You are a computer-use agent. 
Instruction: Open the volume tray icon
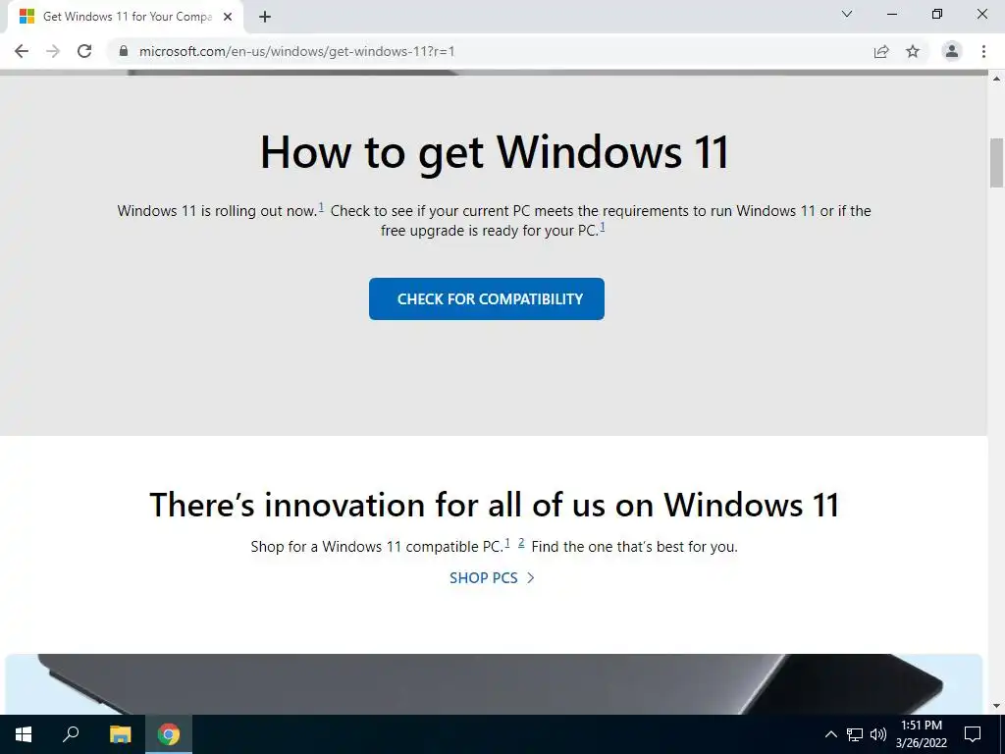point(878,734)
